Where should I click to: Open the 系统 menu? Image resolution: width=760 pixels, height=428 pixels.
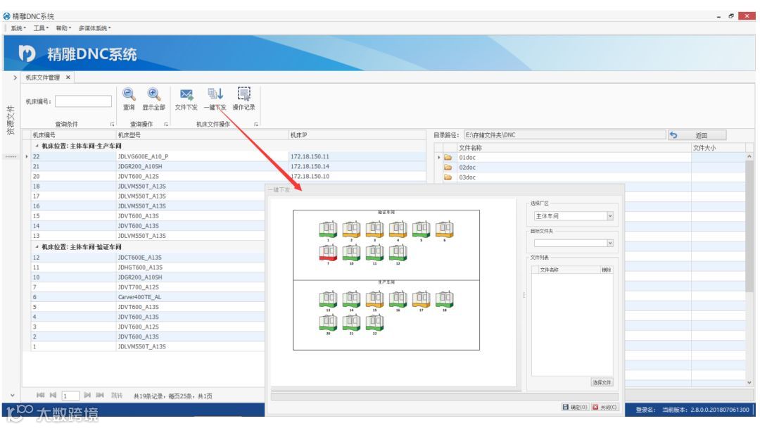pyautogui.click(x=18, y=28)
